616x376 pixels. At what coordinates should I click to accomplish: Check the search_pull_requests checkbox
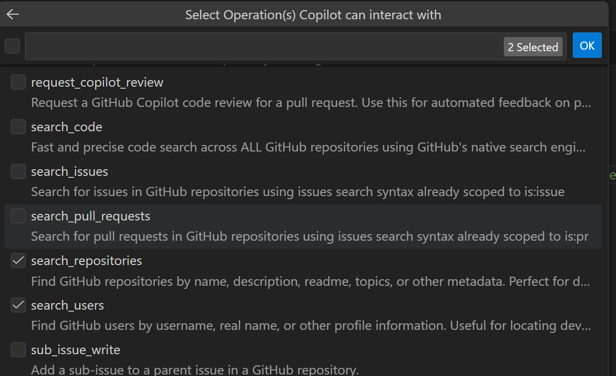pyautogui.click(x=18, y=215)
